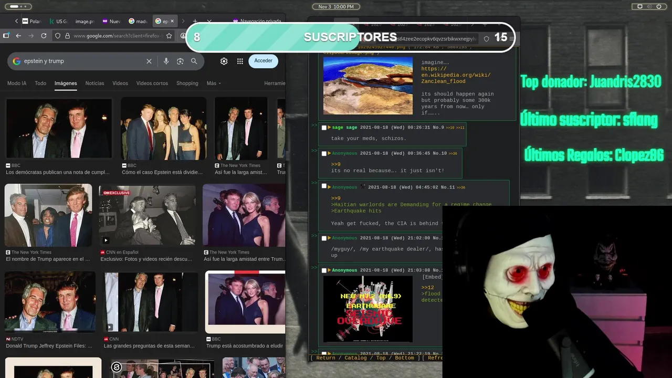
Task: Expand 21:03:08 post menu arrow
Action: [x=329, y=270]
